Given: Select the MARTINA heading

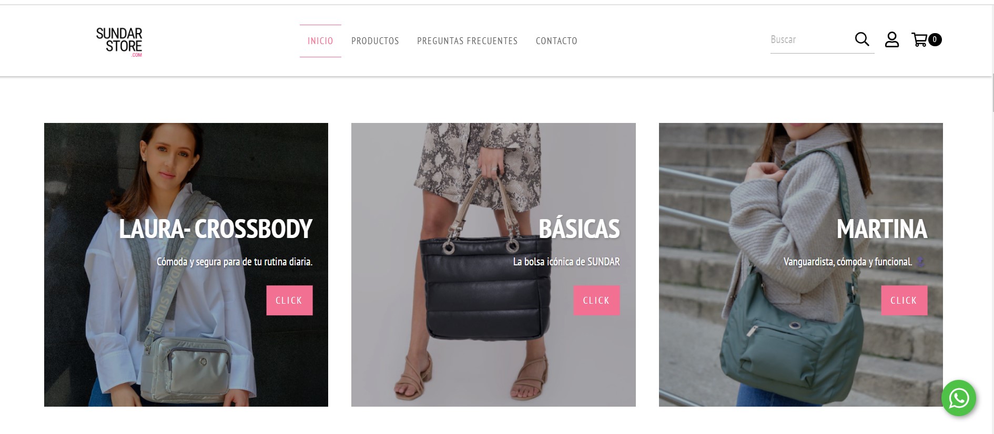Looking at the screenshot, I should click(x=882, y=229).
